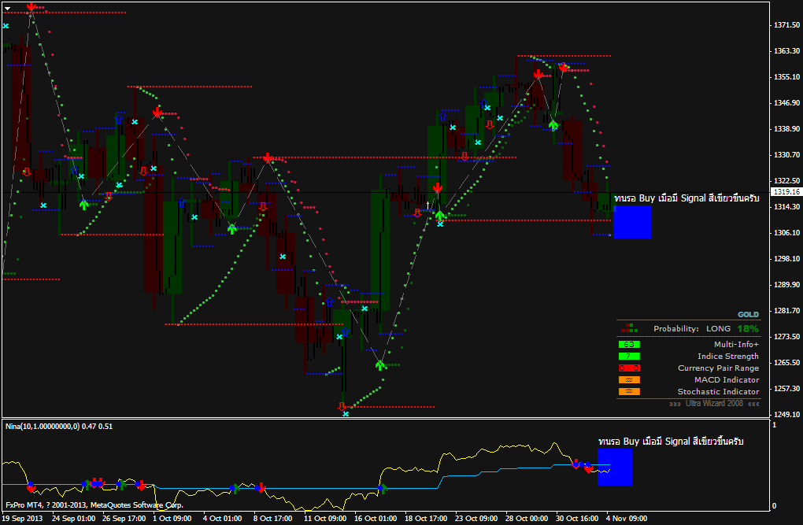
Task: Click the green up arrow at the mid-October chart low
Action: click(380, 364)
